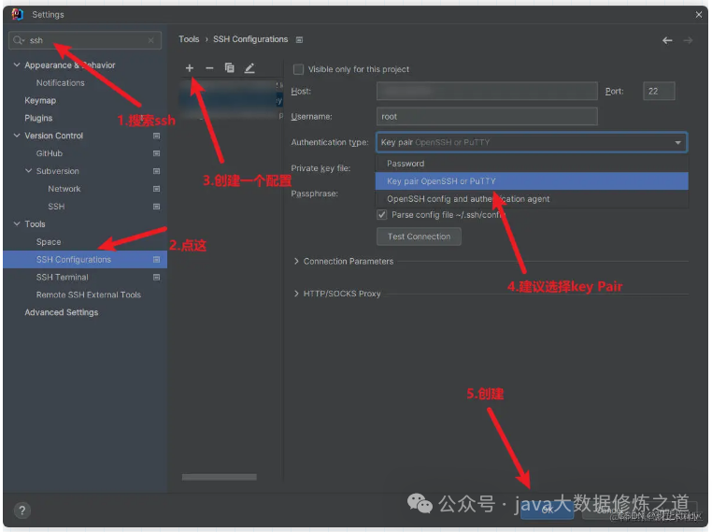Close the Settings dialog
Screen dimensions: 712x532
click(698, 15)
